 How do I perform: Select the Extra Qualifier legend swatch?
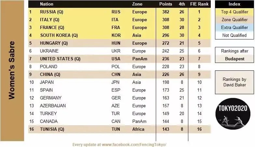(234, 27)
